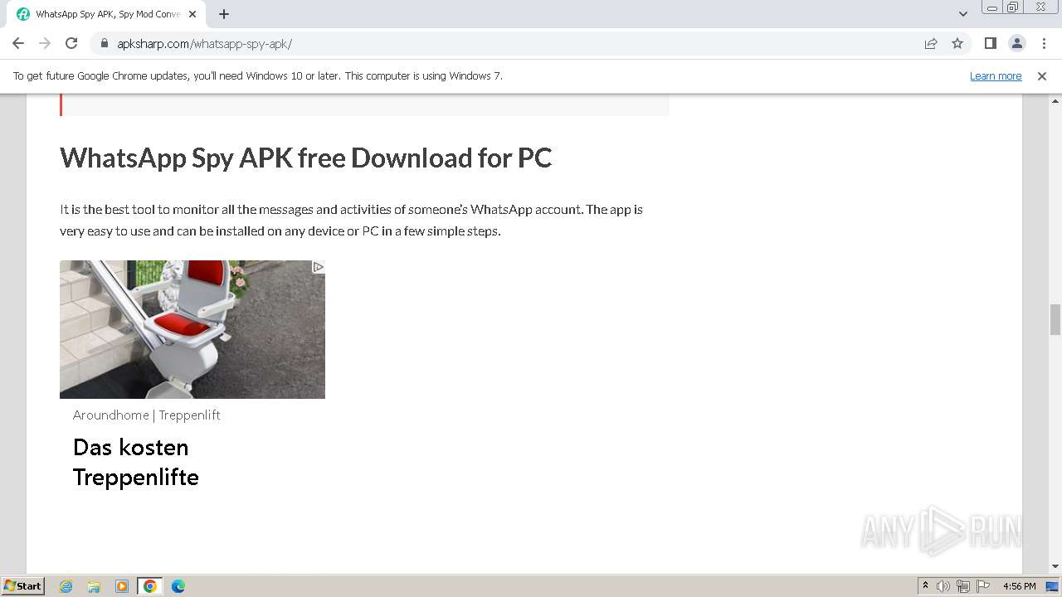This screenshot has width=1062, height=597.
Task: Open the Das kosten Treppenlifte ad headline
Action: point(136,462)
